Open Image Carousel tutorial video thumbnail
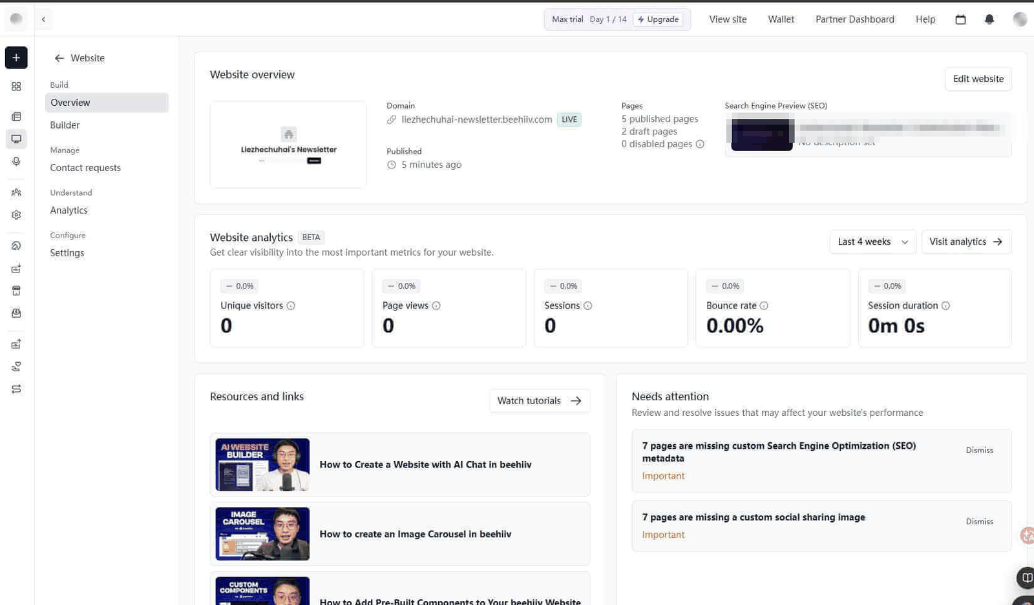Viewport: 1034px width, 605px height. coord(262,534)
